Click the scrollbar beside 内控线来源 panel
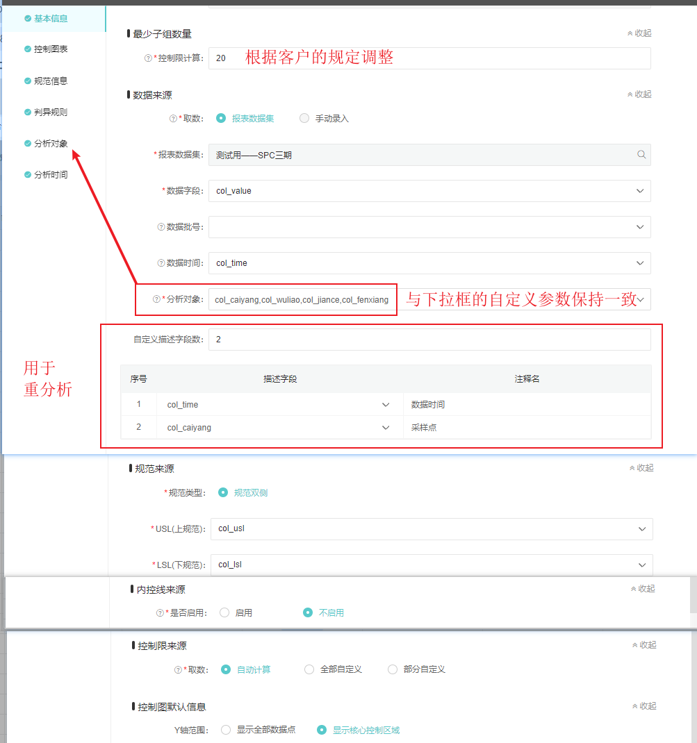Viewport: 697px width, 743px height. tap(694, 596)
